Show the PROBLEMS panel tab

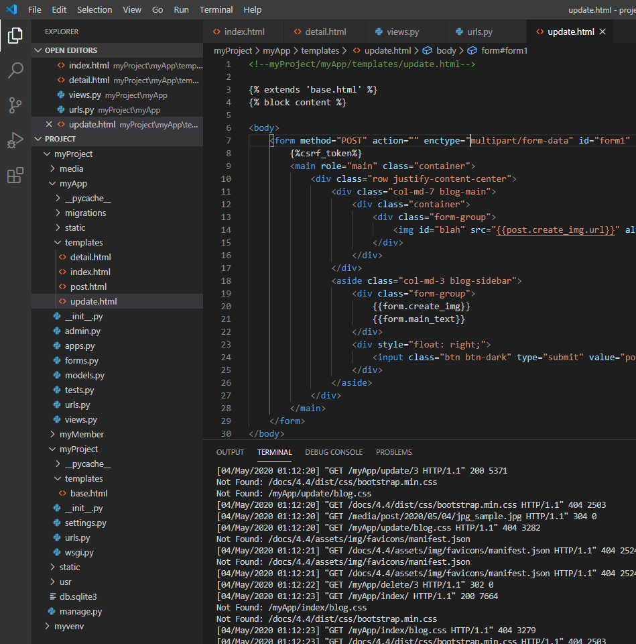coord(393,452)
